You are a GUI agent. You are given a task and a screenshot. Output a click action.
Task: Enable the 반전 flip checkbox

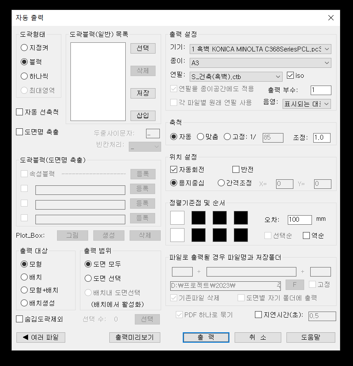(x=235, y=169)
